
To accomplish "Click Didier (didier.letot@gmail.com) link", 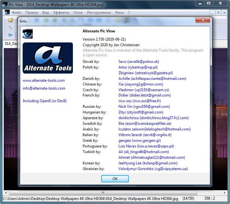I will click(145, 95).
